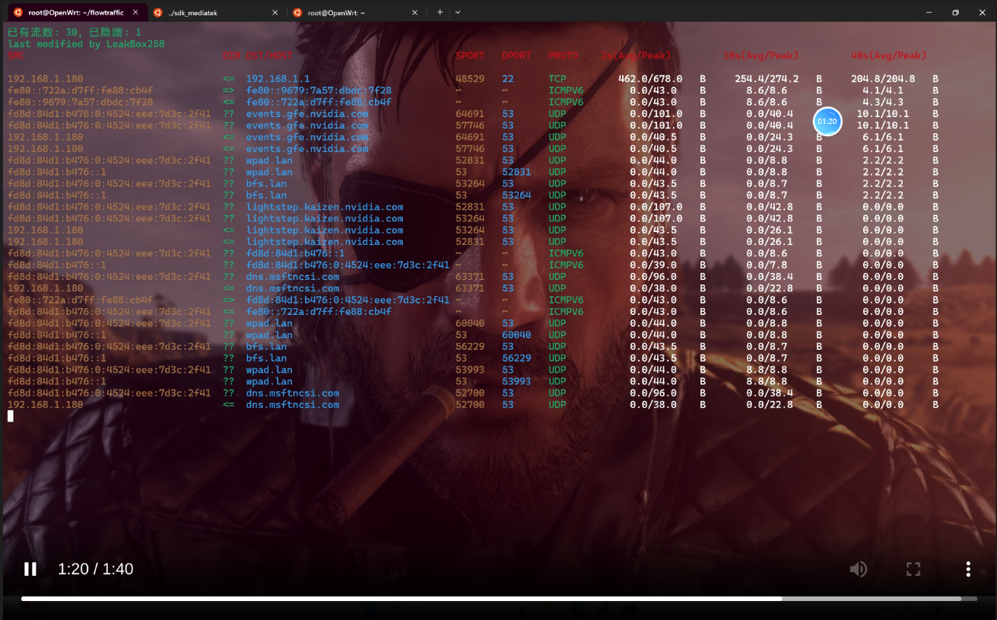Click Ubuntu icon on the flowtraffic tab
The height and width of the screenshot is (620, 997).
coord(18,13)
